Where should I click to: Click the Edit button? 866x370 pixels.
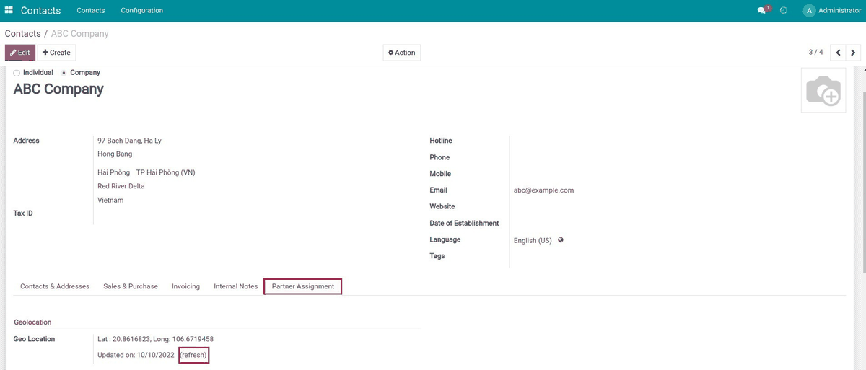coord(20,53)
